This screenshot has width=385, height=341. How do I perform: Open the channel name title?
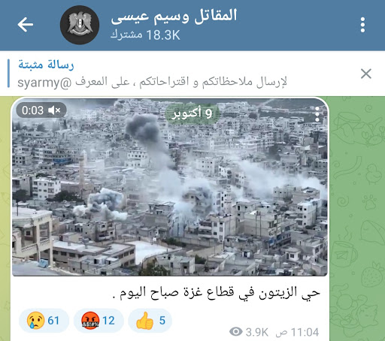[x=174, y=16]
